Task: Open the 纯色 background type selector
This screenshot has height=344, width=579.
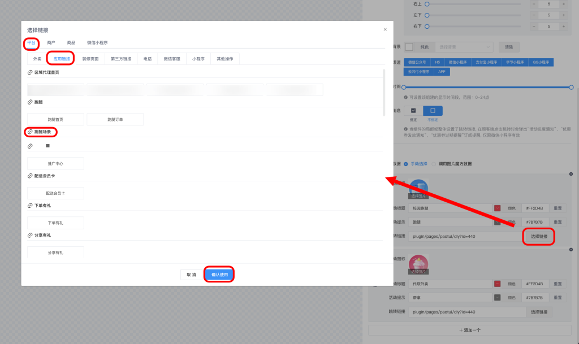Action: (x=424, y=47)
